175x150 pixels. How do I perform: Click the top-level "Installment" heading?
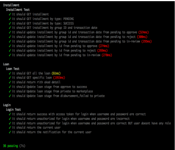point(11,5)
